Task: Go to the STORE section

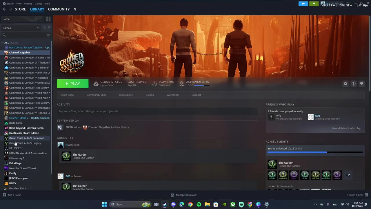Action: pyautogui.click(x=20, y=9)
